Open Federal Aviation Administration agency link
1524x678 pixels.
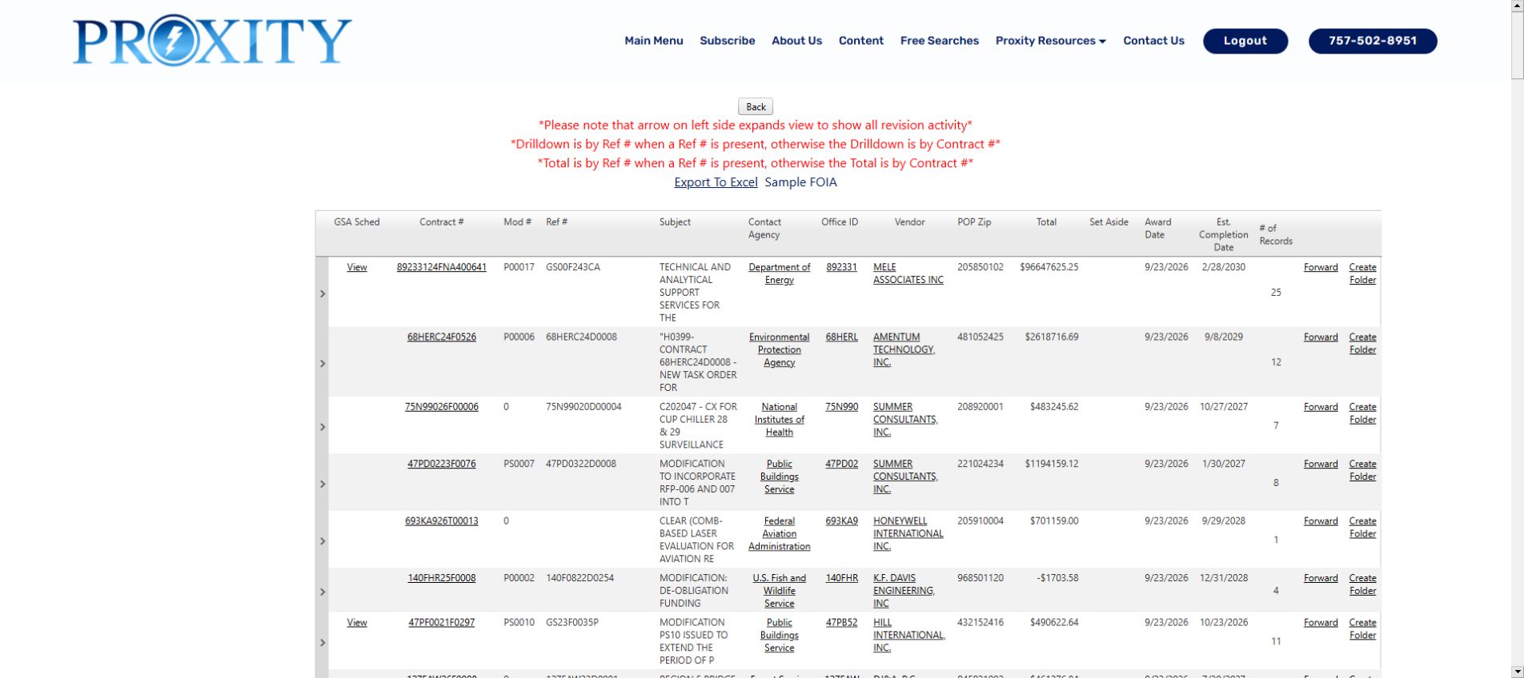coord(780,533)
